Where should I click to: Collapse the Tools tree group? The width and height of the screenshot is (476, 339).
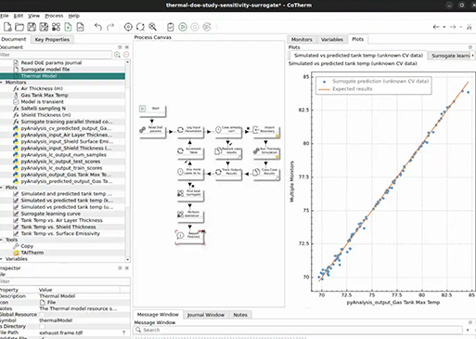click(x=2, y=240)
